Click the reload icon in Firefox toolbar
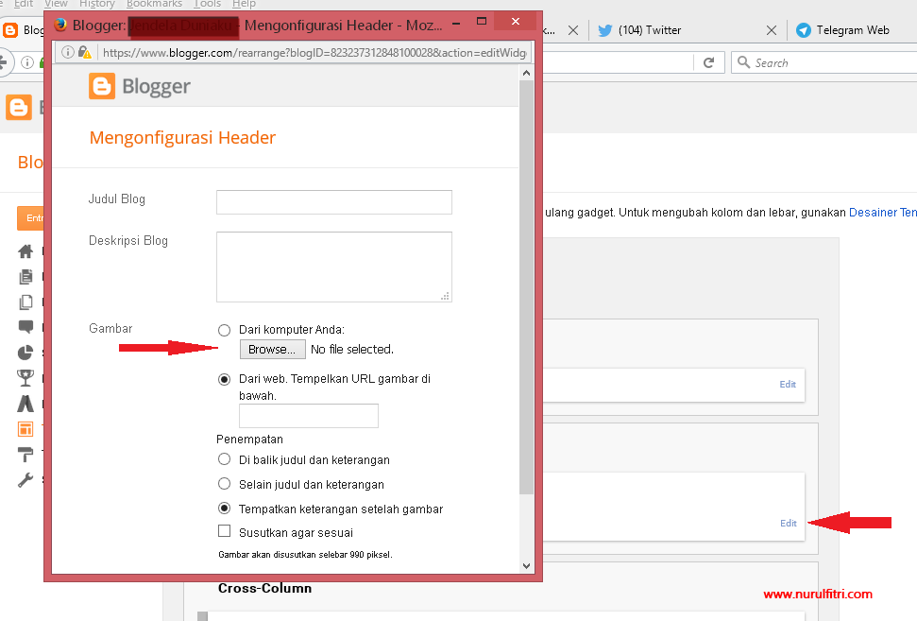The width and height of the screenshot is (917, 621). [x=709, y=62]
